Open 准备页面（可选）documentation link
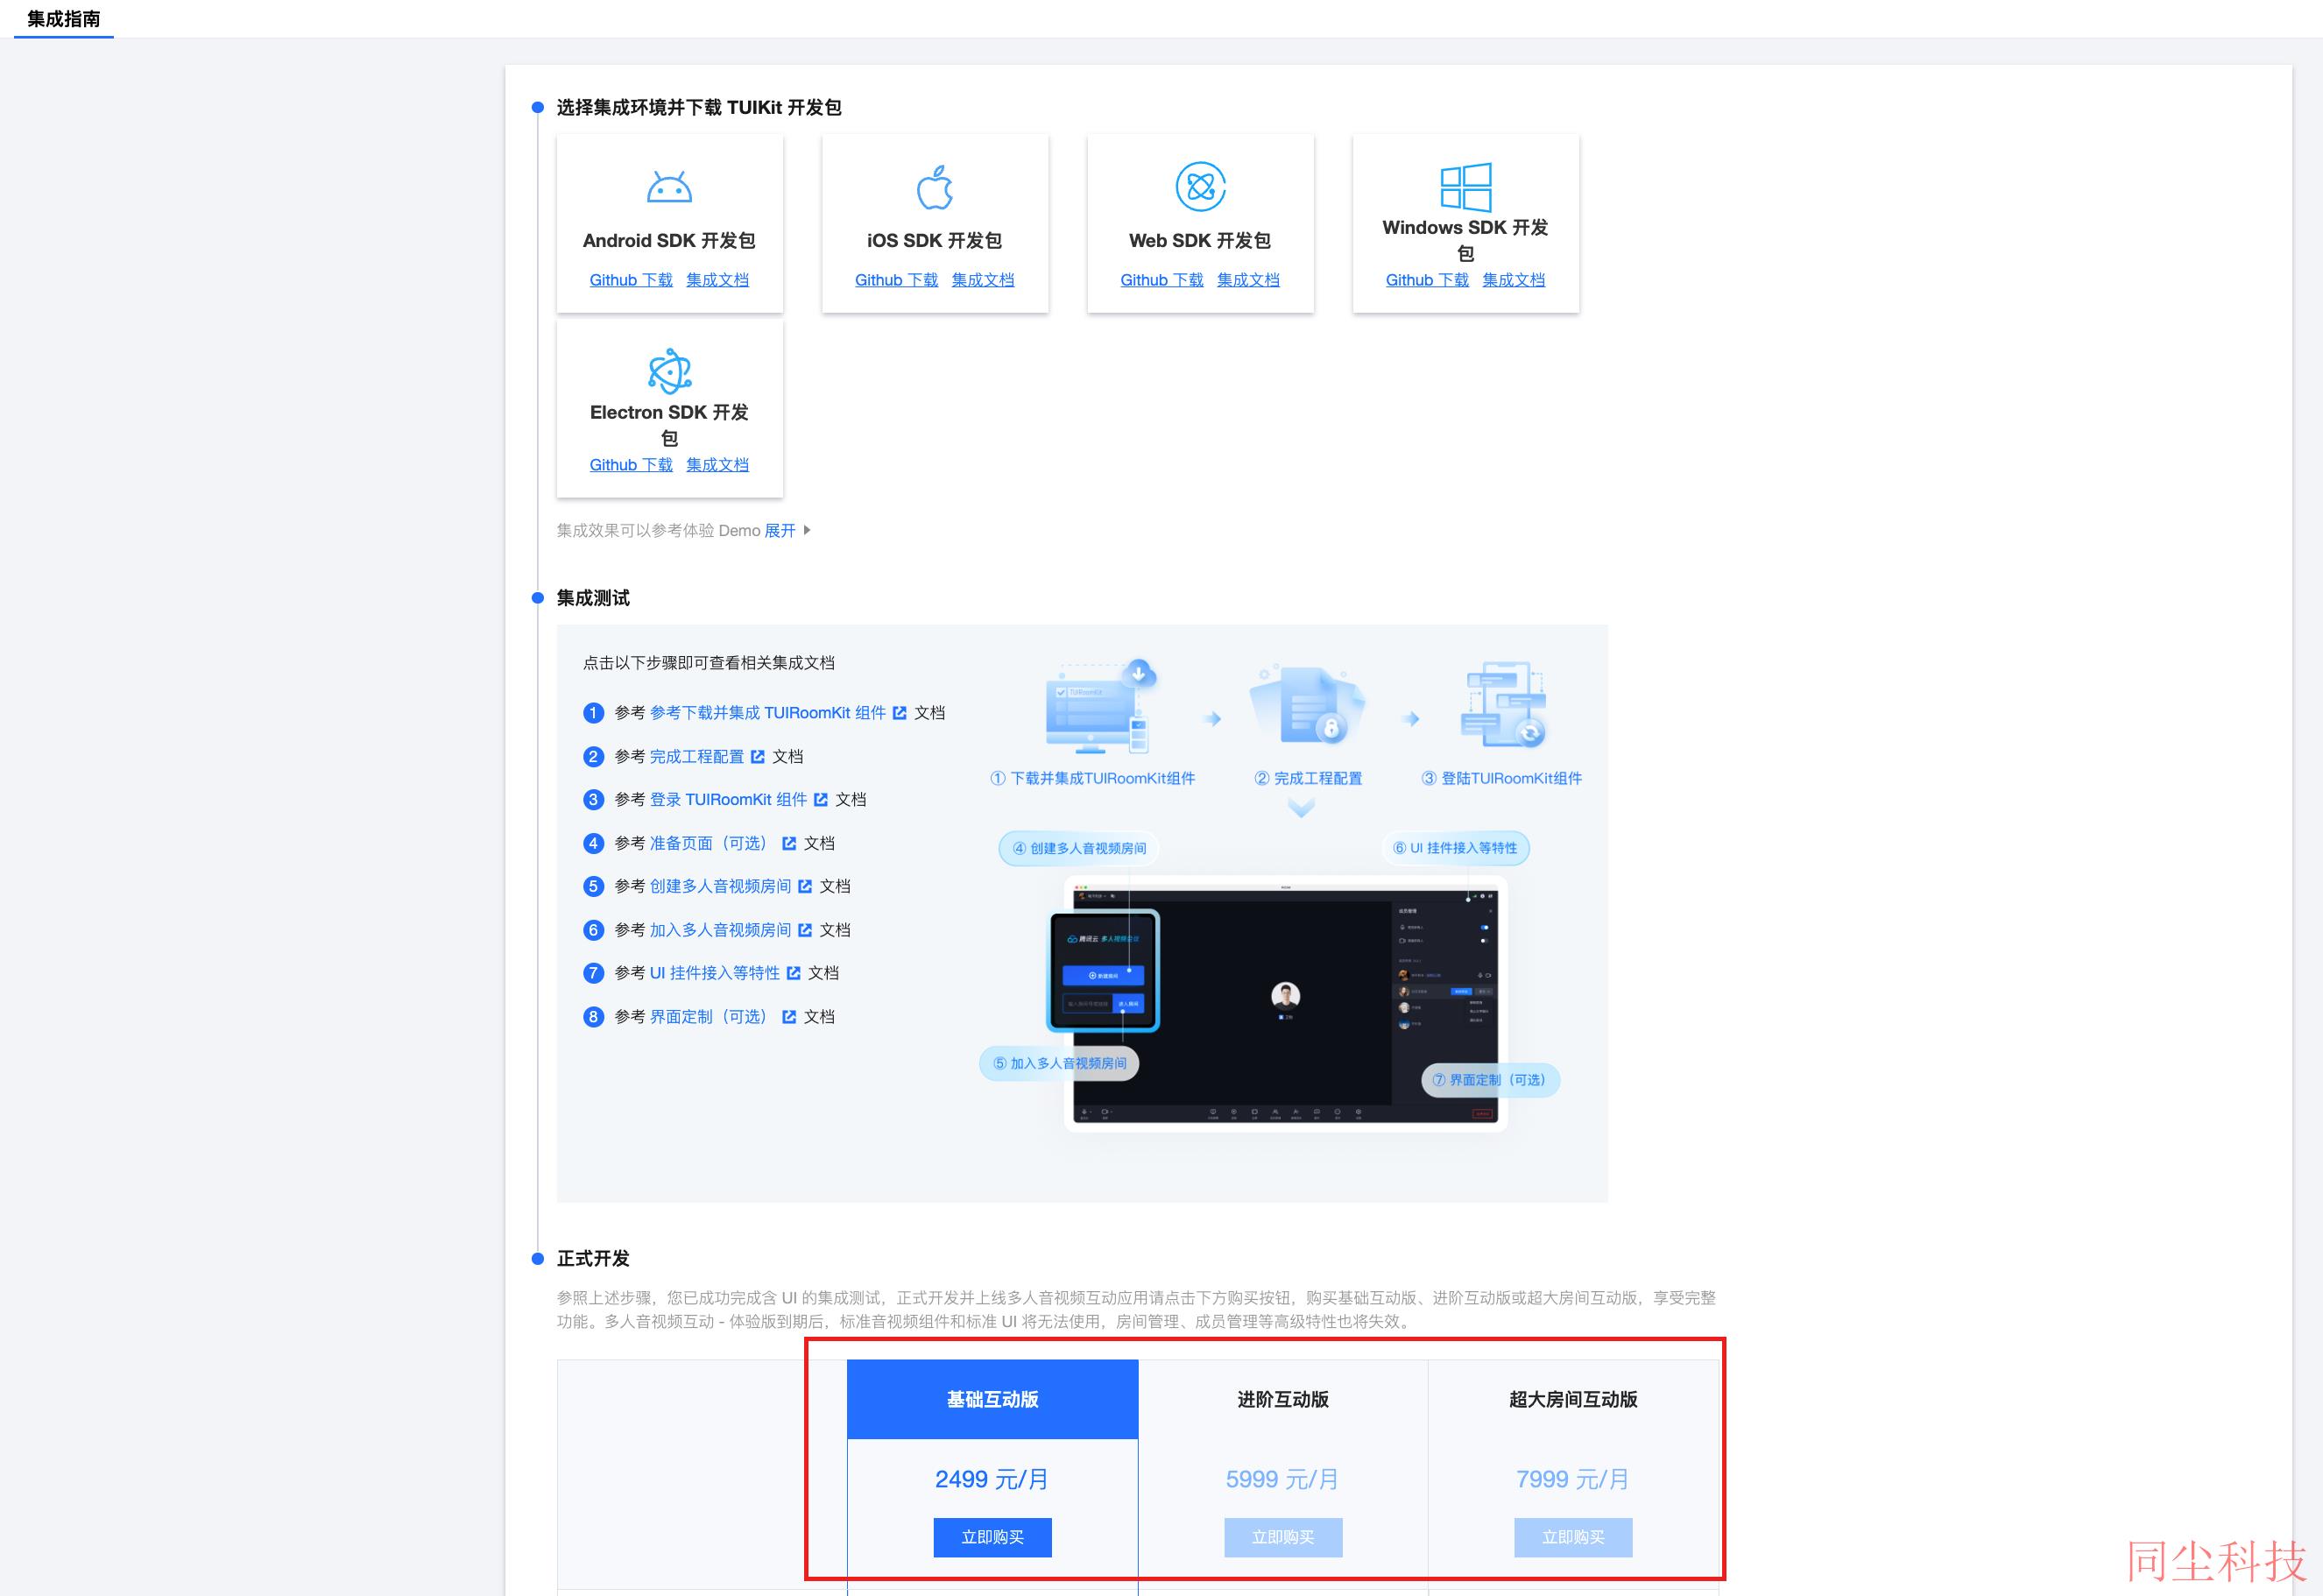Screen dimensions: 2323x1596 click(712, 844)
